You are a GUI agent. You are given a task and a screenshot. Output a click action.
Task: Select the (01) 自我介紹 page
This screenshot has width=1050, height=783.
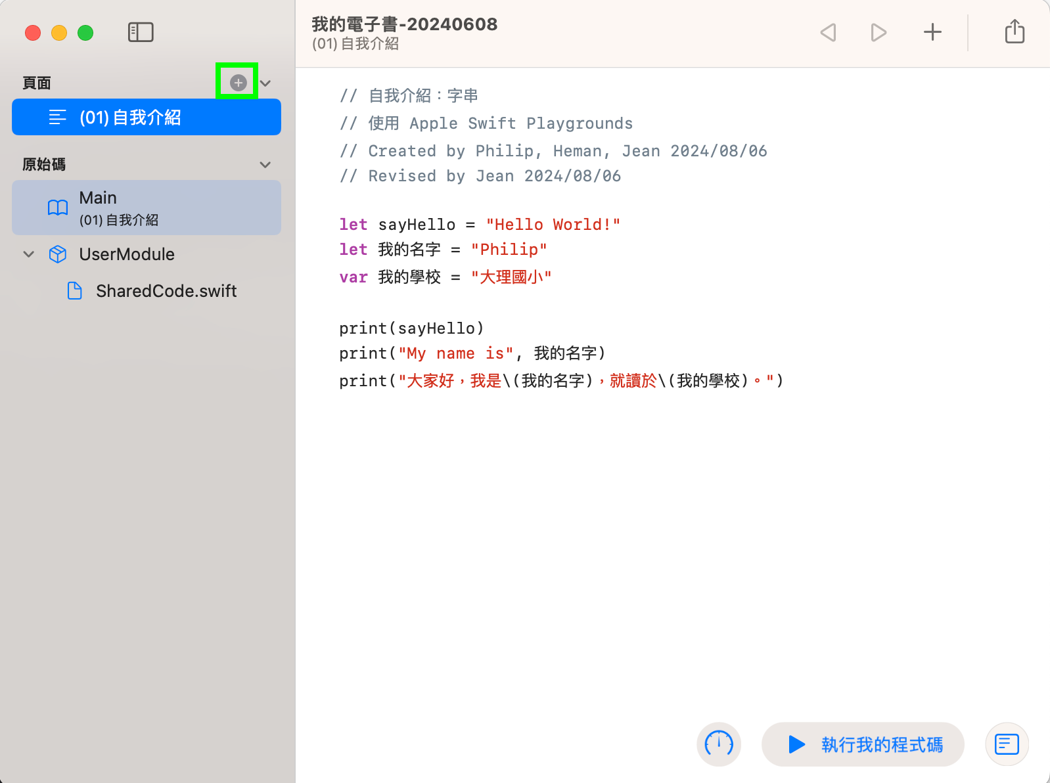tap(147, 118)
